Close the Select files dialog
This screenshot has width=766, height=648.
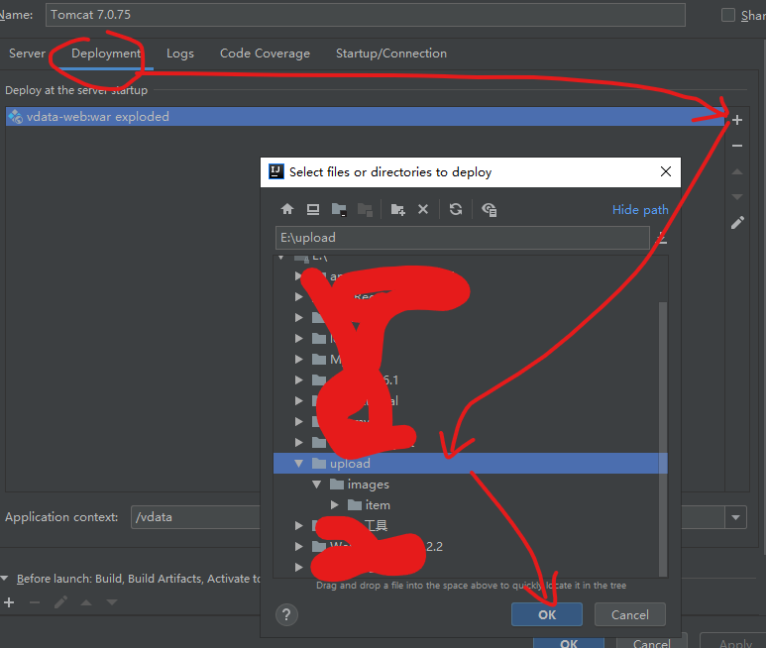pyautogui.click(x=665, y=171)
